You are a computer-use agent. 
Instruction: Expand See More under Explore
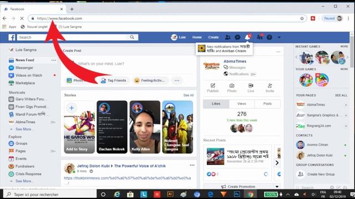coord(24,181)
